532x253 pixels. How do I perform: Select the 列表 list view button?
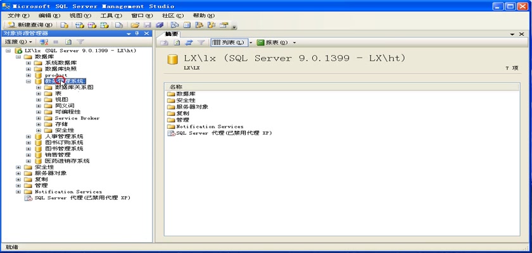[229, 42]
